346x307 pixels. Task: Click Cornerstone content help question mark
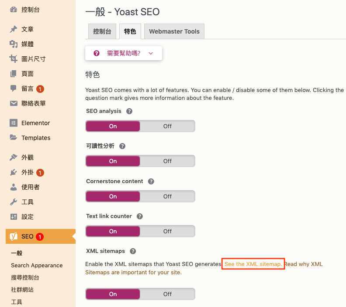pyautogui.click(x=151, y=181)
